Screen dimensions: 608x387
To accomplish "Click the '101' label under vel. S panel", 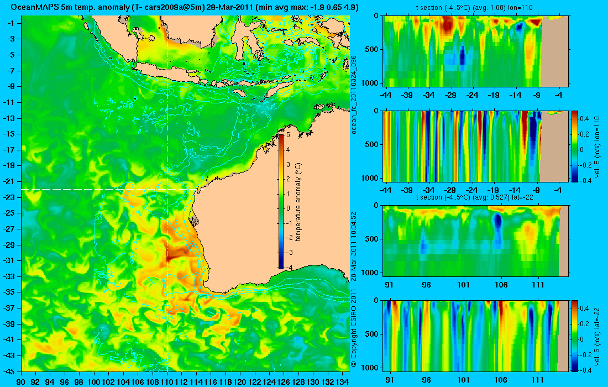I will 463,380.
